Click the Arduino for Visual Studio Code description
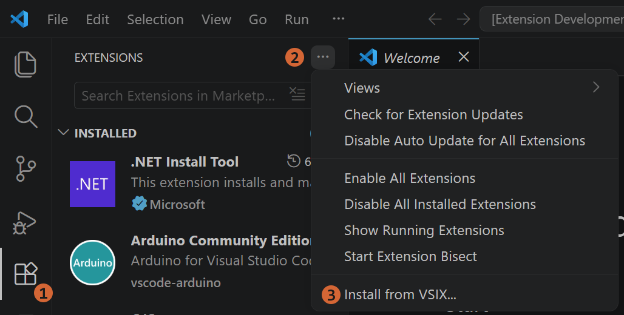This screenshot has width=624, height=315. (x=221, y=260)
